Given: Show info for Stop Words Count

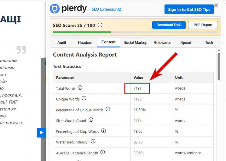Looking at the screenshot, I should tap(91, 120).
